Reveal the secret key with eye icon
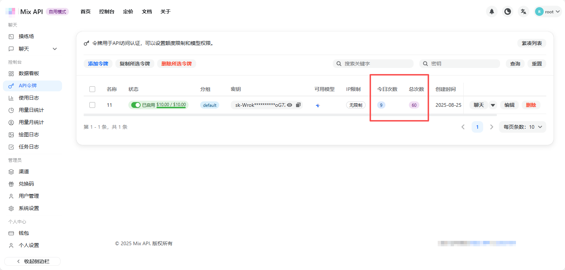This screenshot has height=270, width=565. 289,105
